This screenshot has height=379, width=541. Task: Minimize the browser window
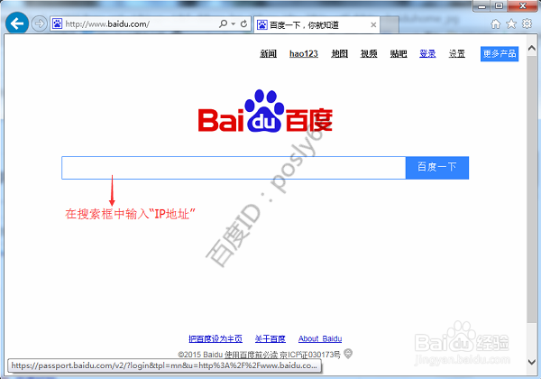(482, 6)
